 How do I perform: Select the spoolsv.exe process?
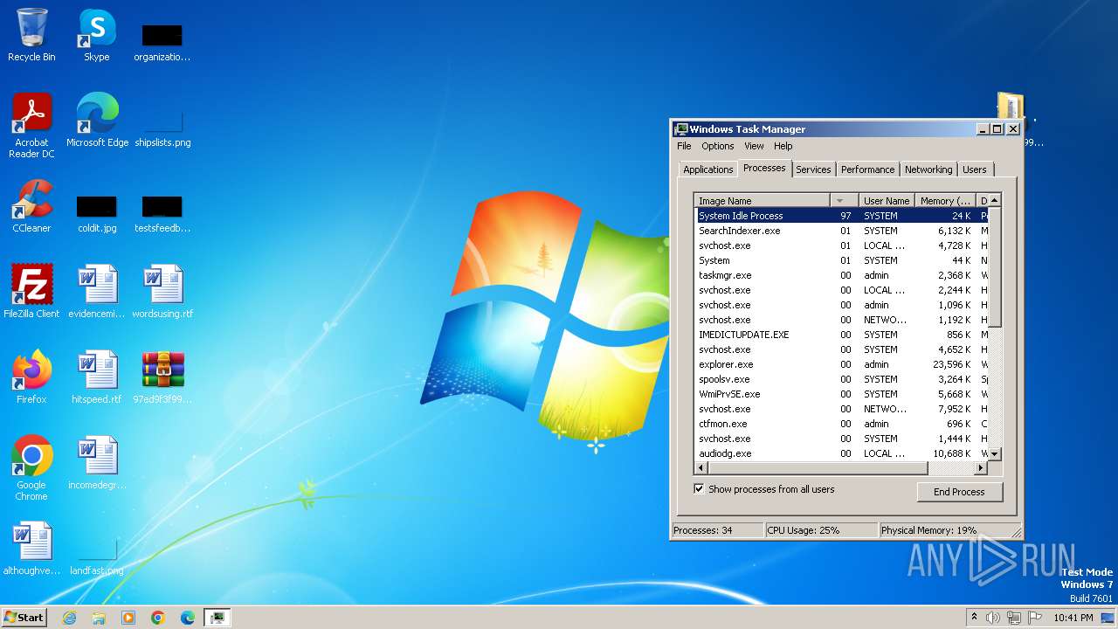[x=841, y=379]
